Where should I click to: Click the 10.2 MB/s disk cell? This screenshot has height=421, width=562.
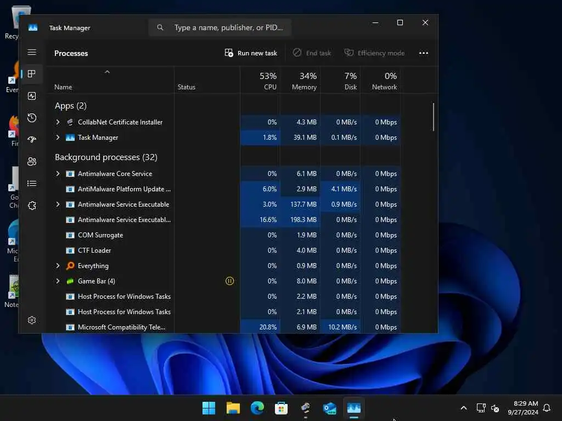point(340,327)
